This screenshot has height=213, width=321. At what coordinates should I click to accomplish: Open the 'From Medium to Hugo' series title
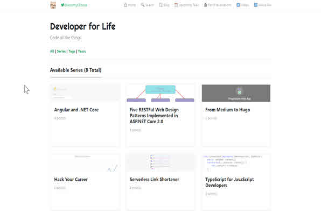[x=228, y=110]
